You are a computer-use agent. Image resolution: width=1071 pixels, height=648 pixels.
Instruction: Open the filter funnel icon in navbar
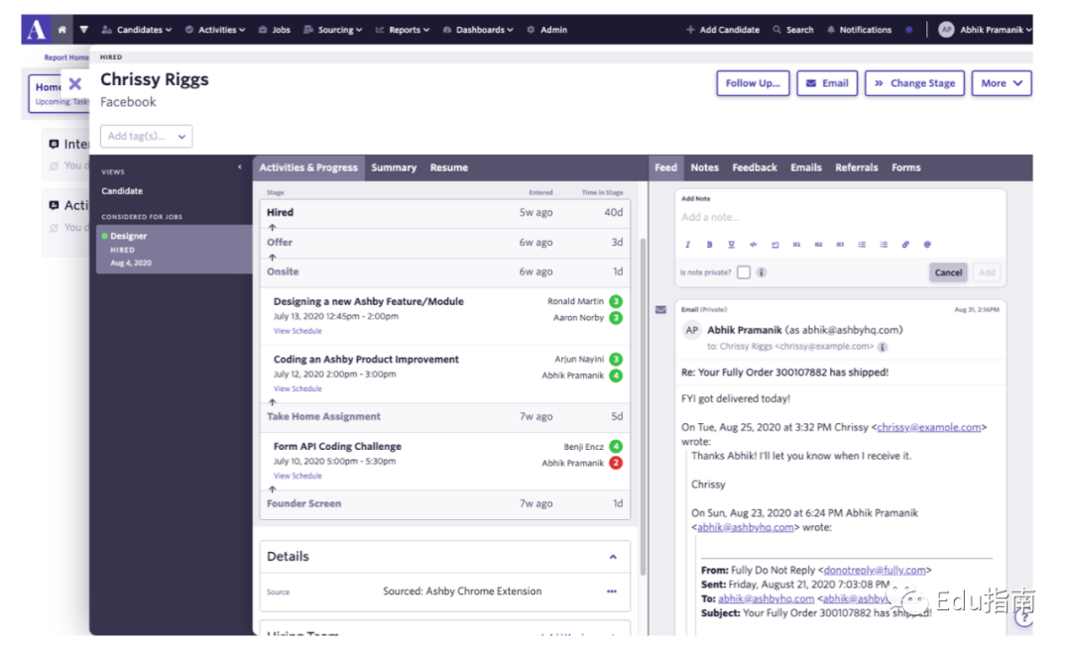click(83, 30)
